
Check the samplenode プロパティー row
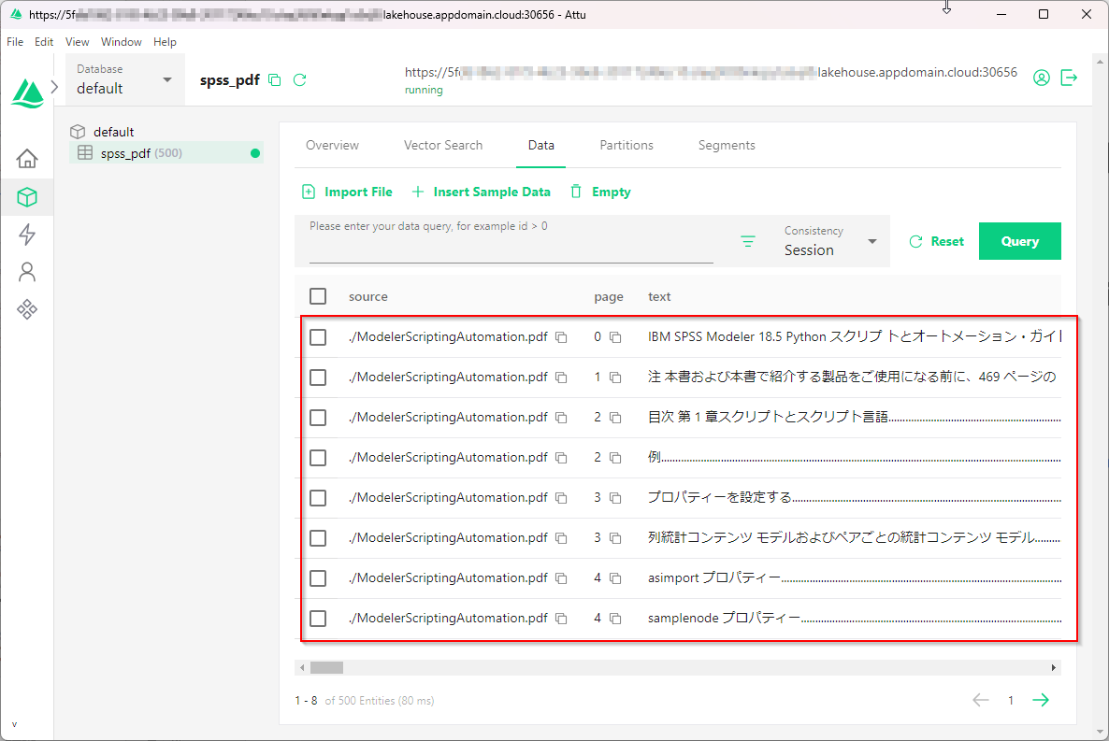318,619
